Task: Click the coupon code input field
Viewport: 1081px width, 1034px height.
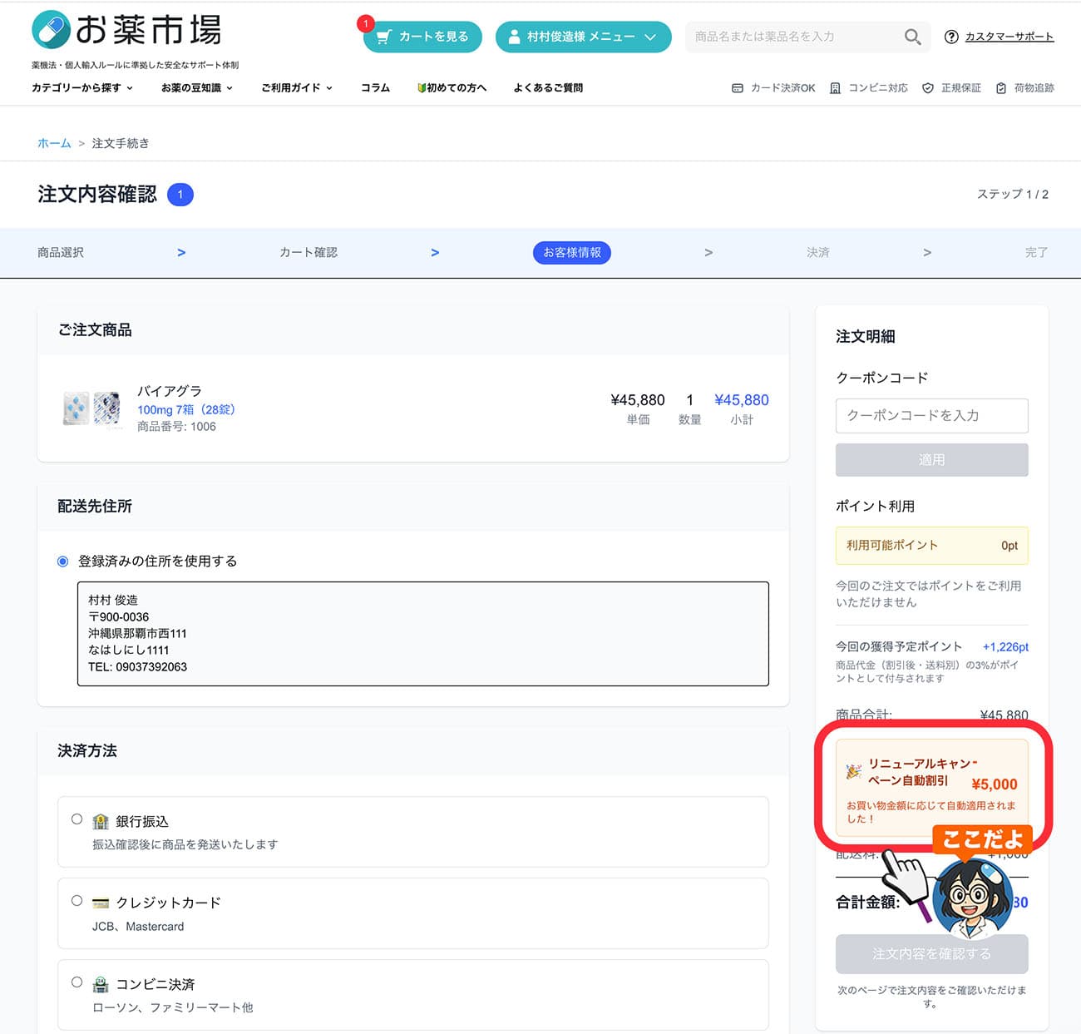Action: pyautogui.click(x=931, y=416)
